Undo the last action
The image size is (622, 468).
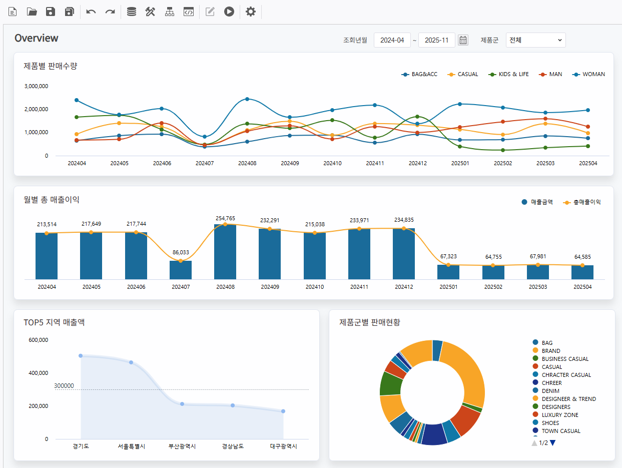point(91,12)
